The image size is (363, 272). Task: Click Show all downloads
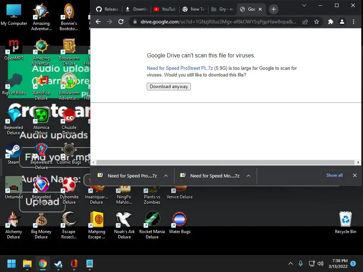click(334, 175)
